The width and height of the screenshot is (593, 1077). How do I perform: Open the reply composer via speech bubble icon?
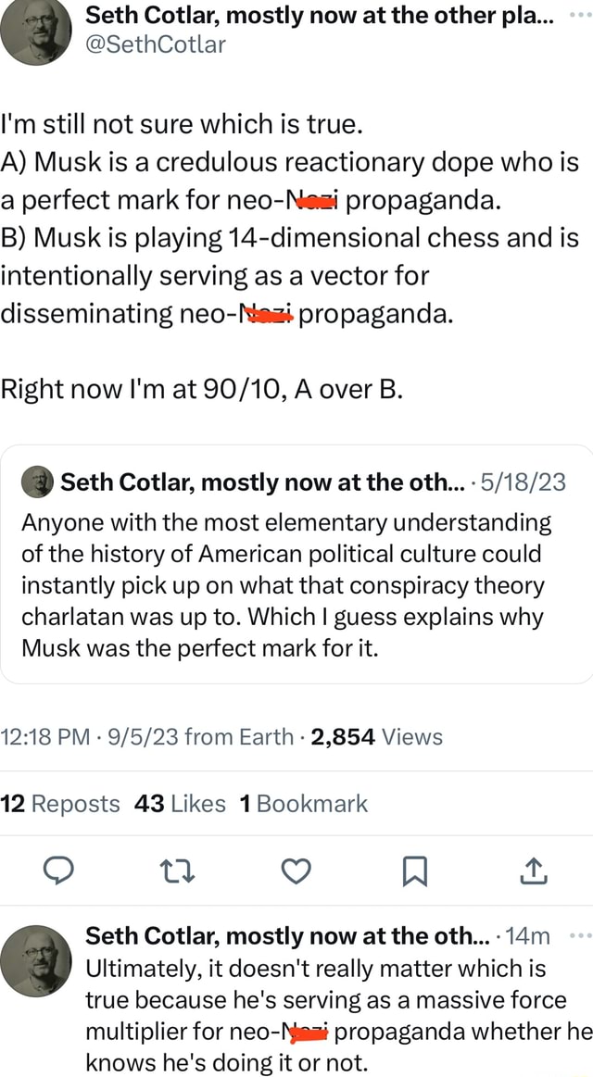point(59,870)
